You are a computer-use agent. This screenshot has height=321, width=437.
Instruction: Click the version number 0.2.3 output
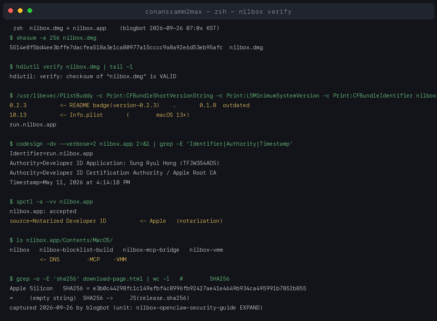18,105
